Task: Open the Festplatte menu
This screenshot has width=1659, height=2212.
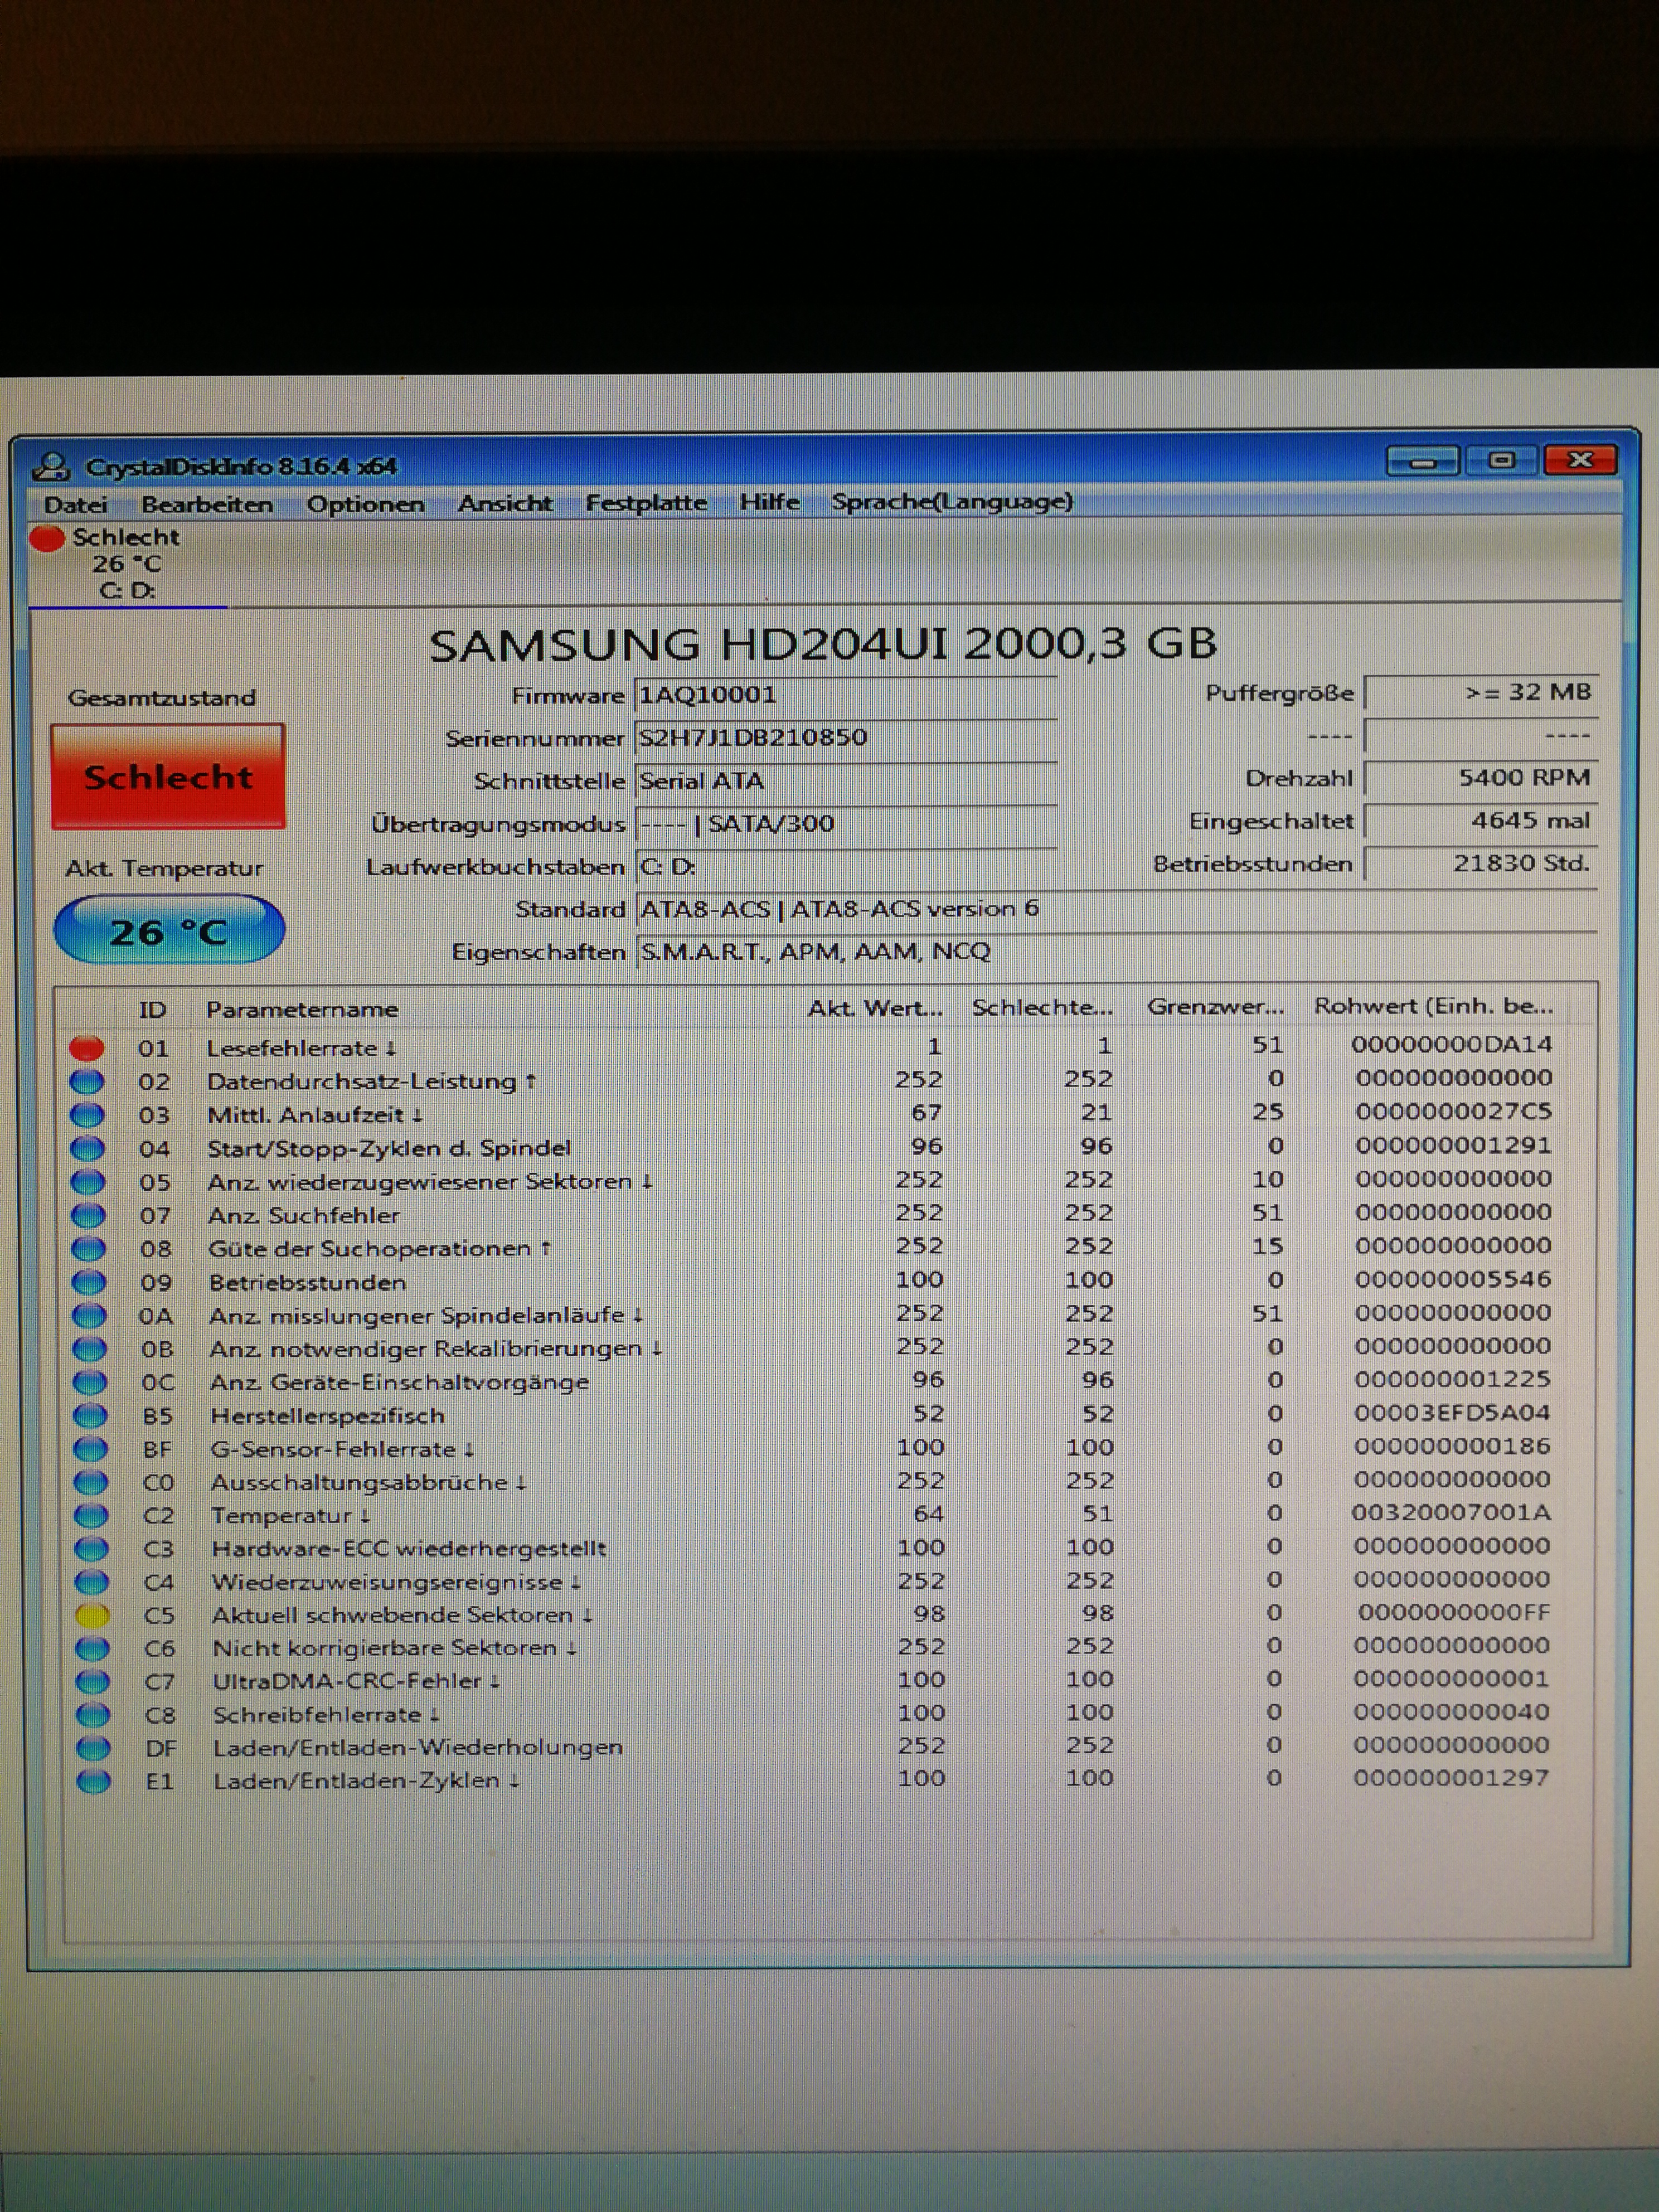Action: pyautogui.click(x=646, y=503)
